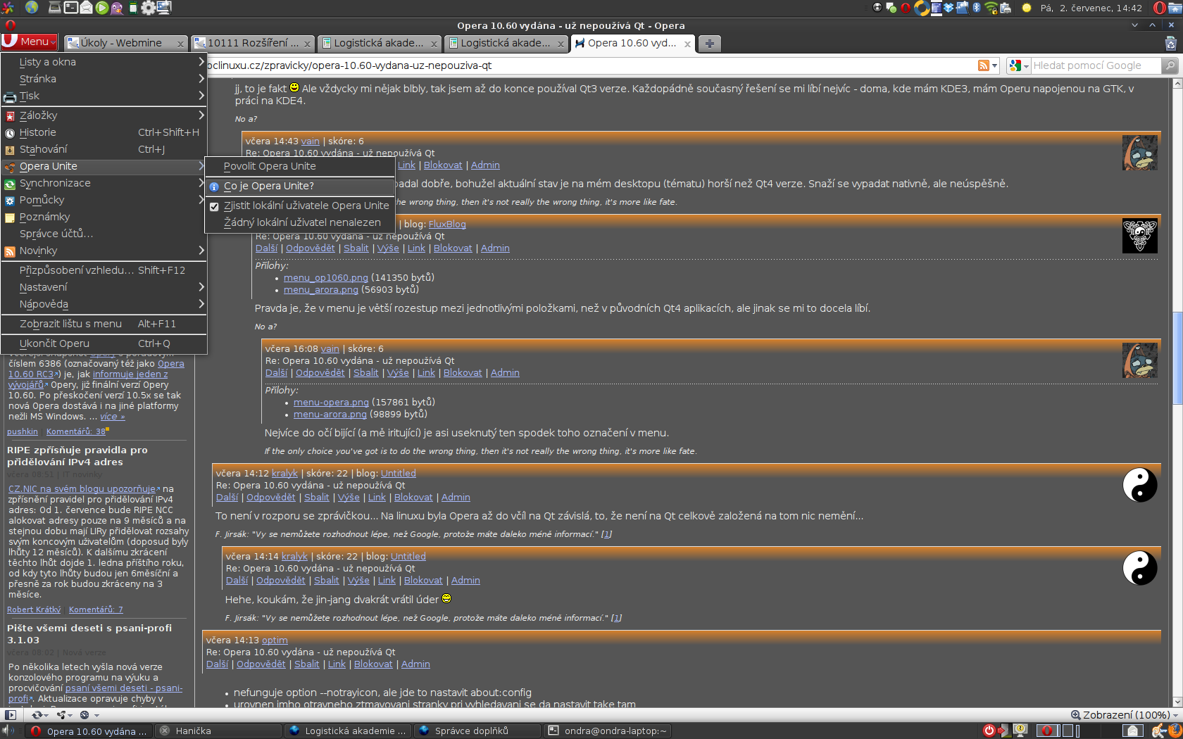The width and height of the screenshot is (1183, 739).
Task: Click the wireless network tray icon
Action: tap(991, 8)
